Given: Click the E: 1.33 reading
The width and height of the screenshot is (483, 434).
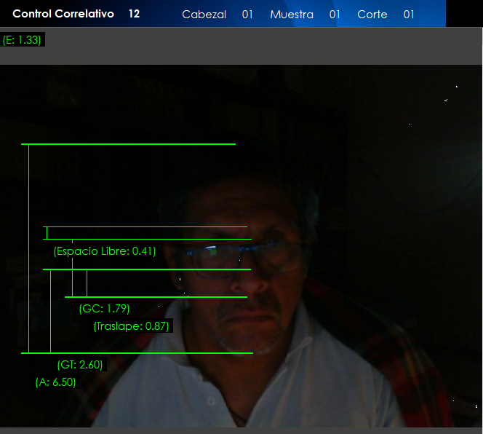Looking at the screenshot, I should (x=23, y=40).
